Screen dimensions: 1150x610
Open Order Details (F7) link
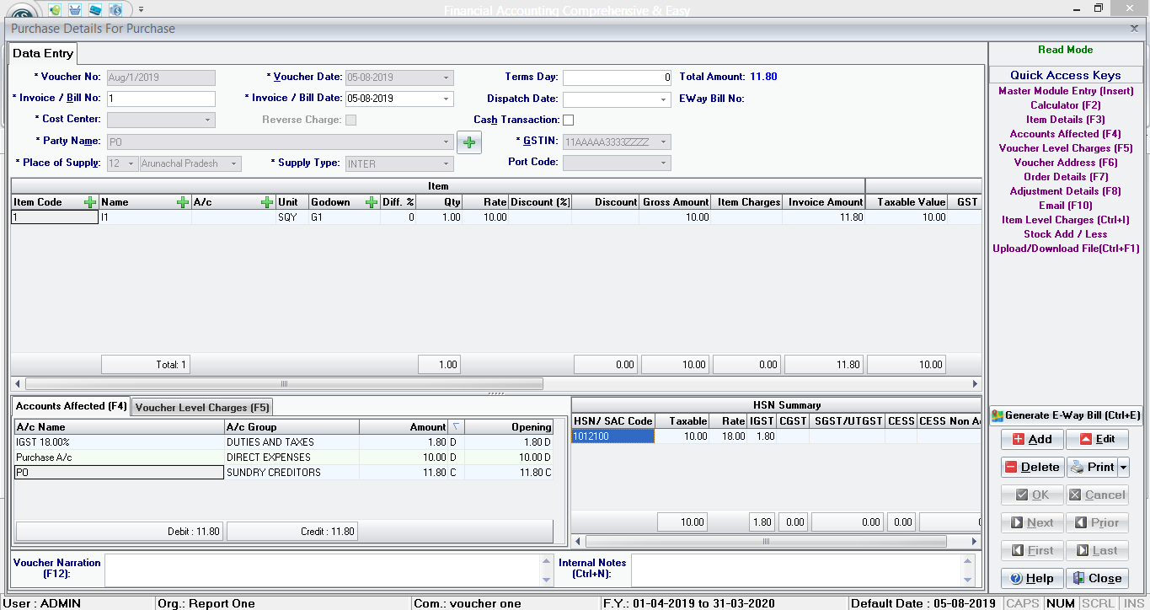pyautogui.click(x=1066, y=177)
